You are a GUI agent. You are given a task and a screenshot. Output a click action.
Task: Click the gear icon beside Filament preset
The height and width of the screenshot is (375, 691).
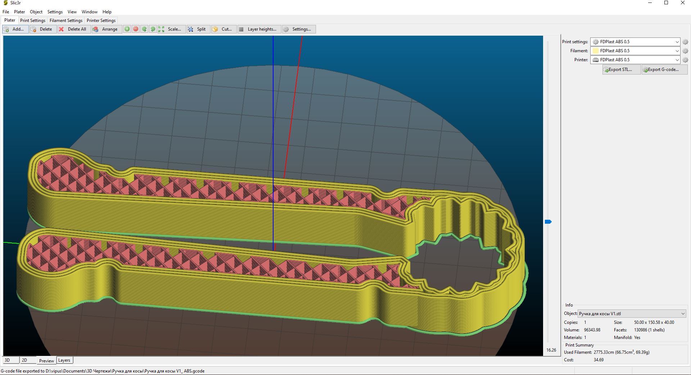pos(685,51)
